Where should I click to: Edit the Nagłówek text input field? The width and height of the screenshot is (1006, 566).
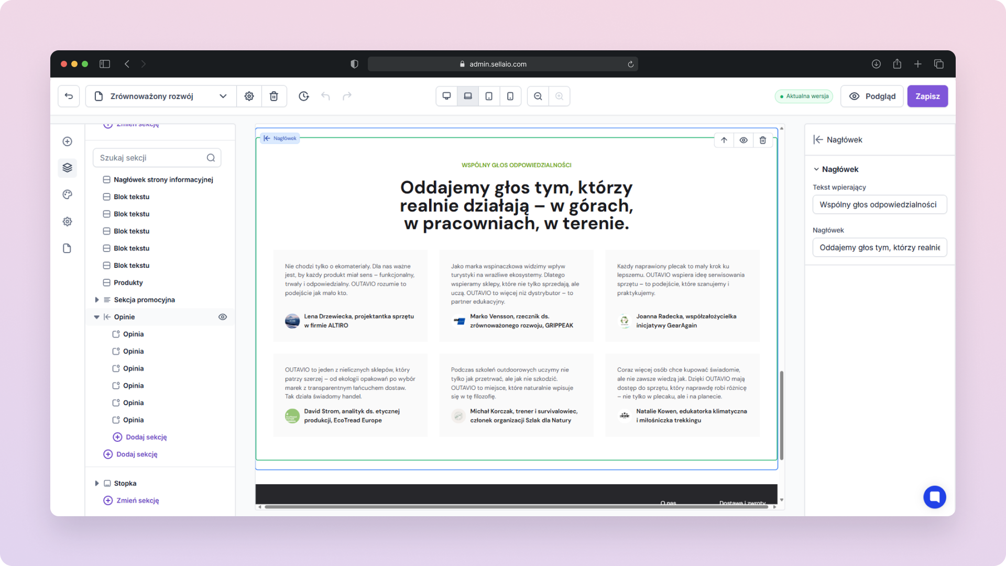point(880,247)
